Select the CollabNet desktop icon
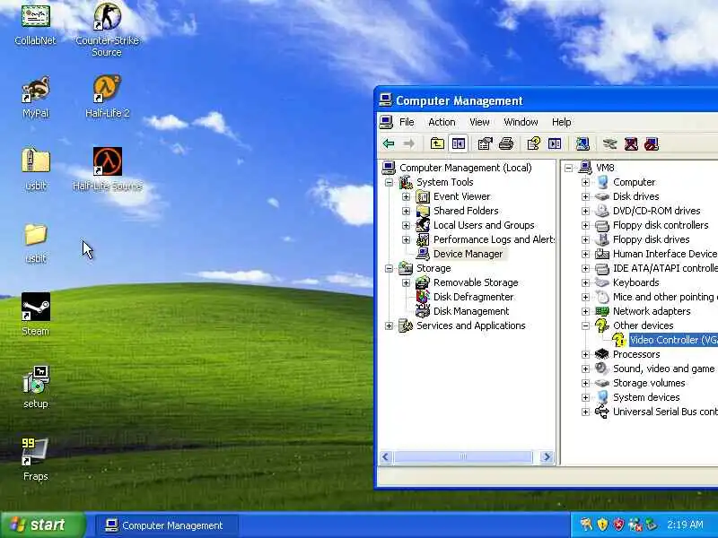This screenshot has height=538, width=718. coord(35,23)
